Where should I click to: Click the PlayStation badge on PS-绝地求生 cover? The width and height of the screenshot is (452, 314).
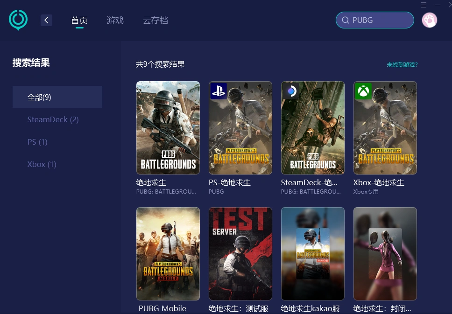coord(219,91)
